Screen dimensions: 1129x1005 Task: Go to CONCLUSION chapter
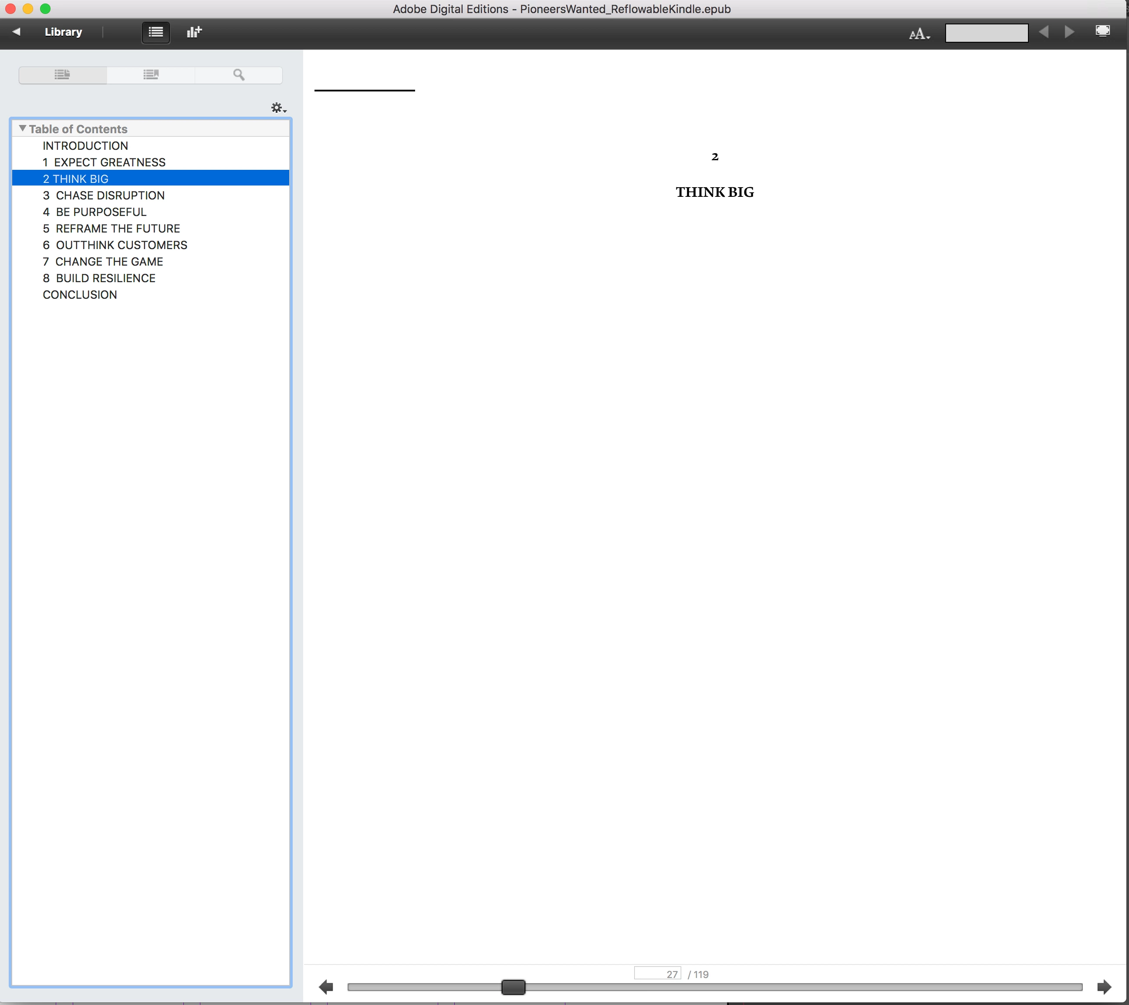coord(80,295)
